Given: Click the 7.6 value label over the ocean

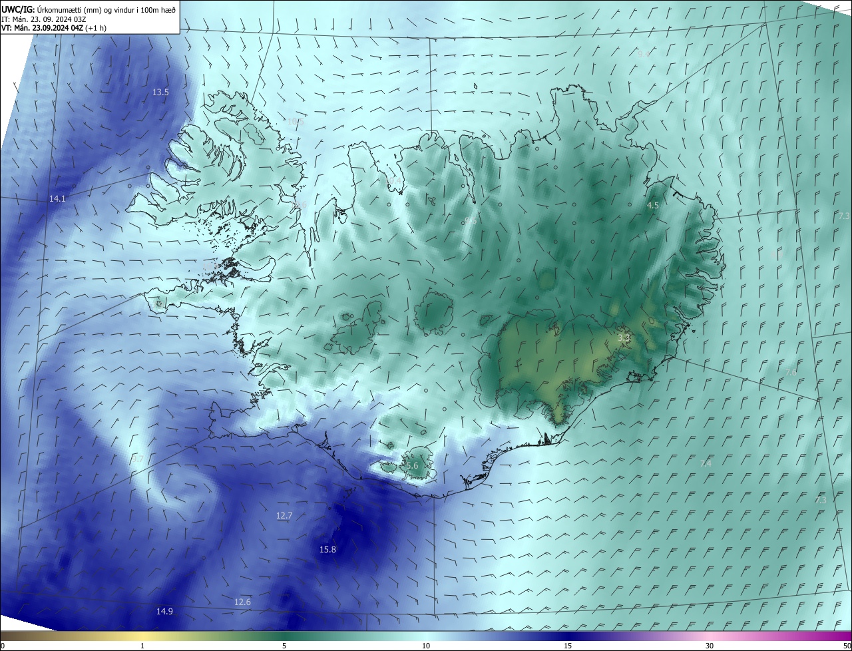Looking at the screenshot, I should (x=791, y=373).
